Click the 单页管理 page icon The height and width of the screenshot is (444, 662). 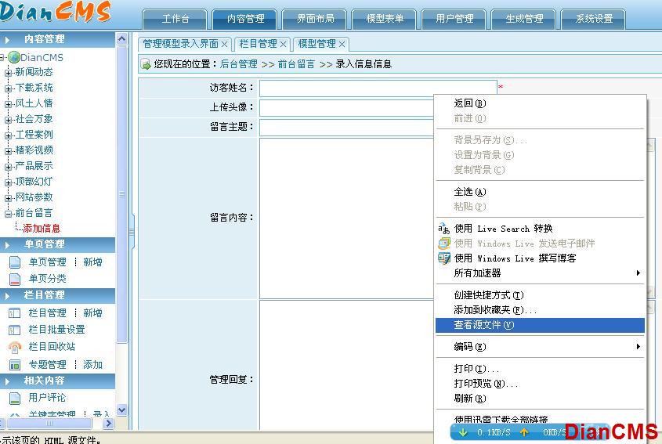click(14, 262)
